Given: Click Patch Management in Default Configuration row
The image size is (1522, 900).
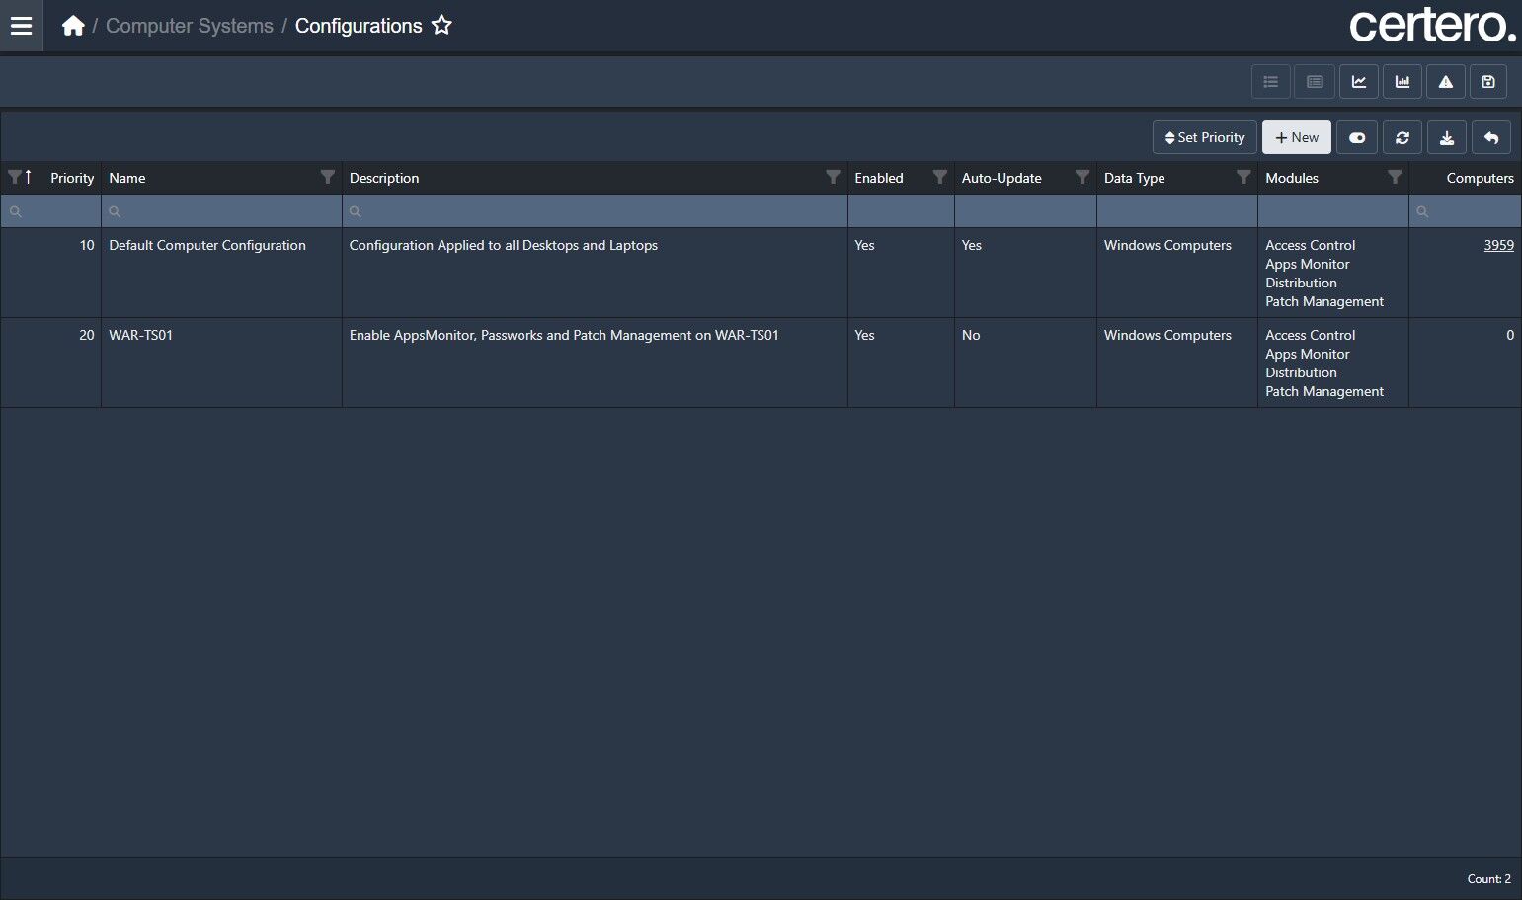Looking at the screenshot, I should click(x=1324, y=301).
